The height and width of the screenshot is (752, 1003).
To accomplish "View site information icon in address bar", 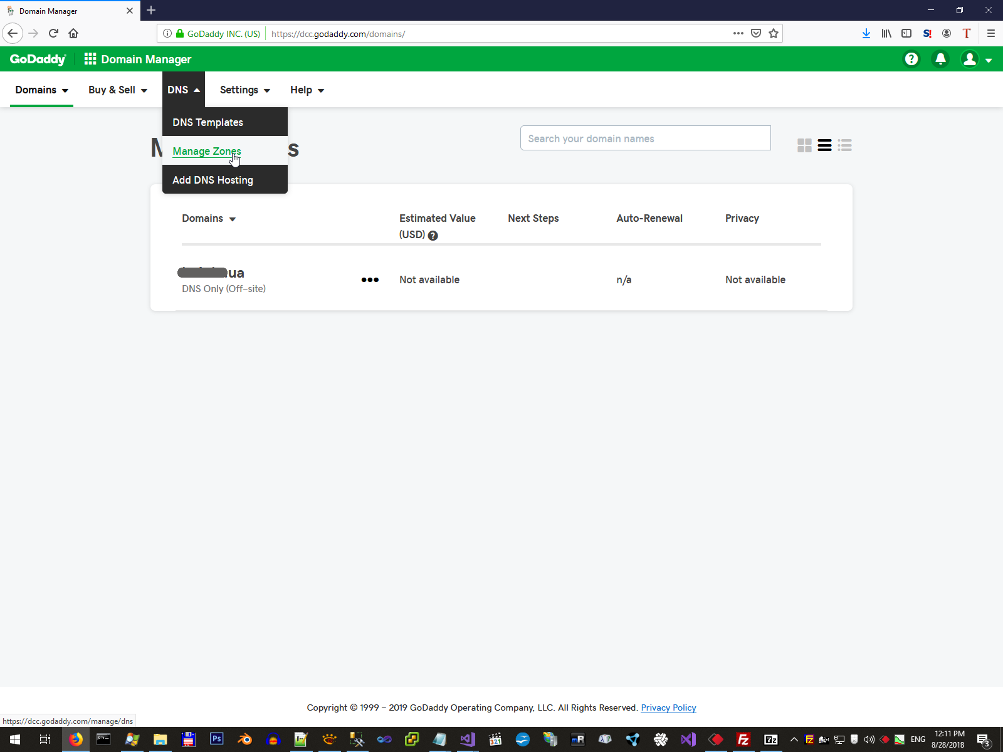I will click(x=167, y=33).
